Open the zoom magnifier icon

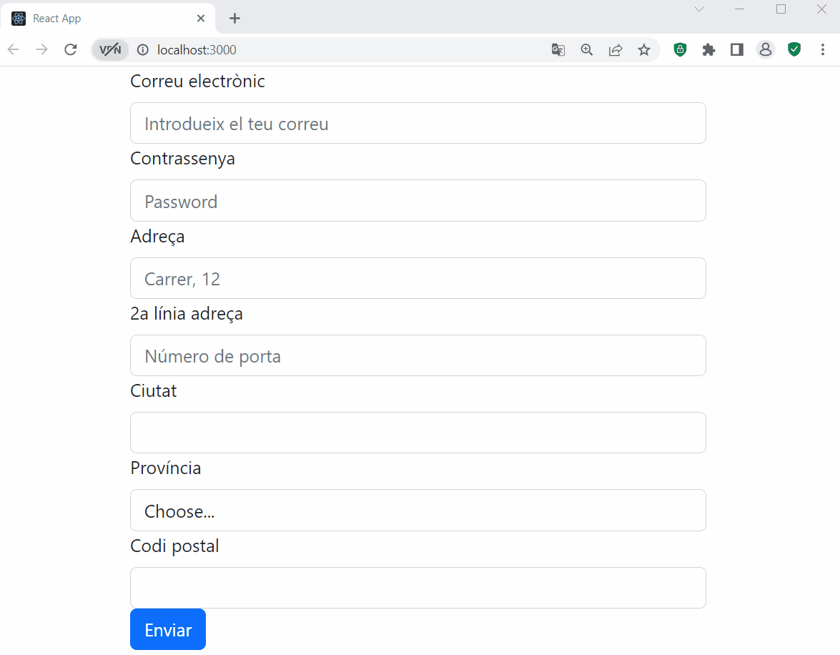587,50
